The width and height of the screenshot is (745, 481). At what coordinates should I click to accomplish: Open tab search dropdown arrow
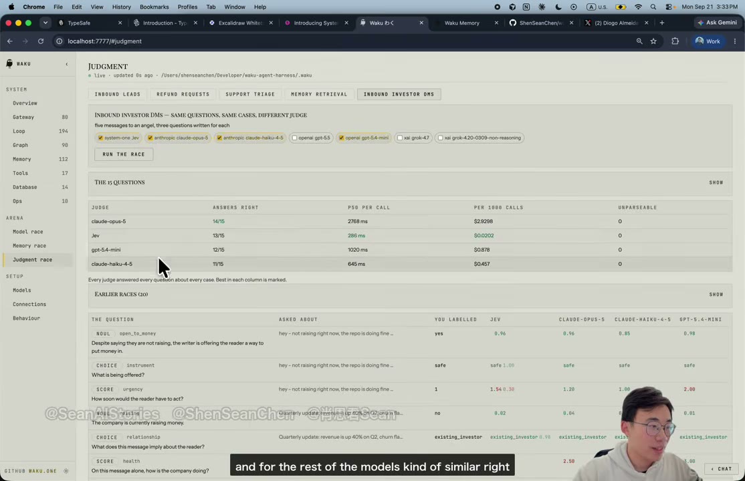45,23
